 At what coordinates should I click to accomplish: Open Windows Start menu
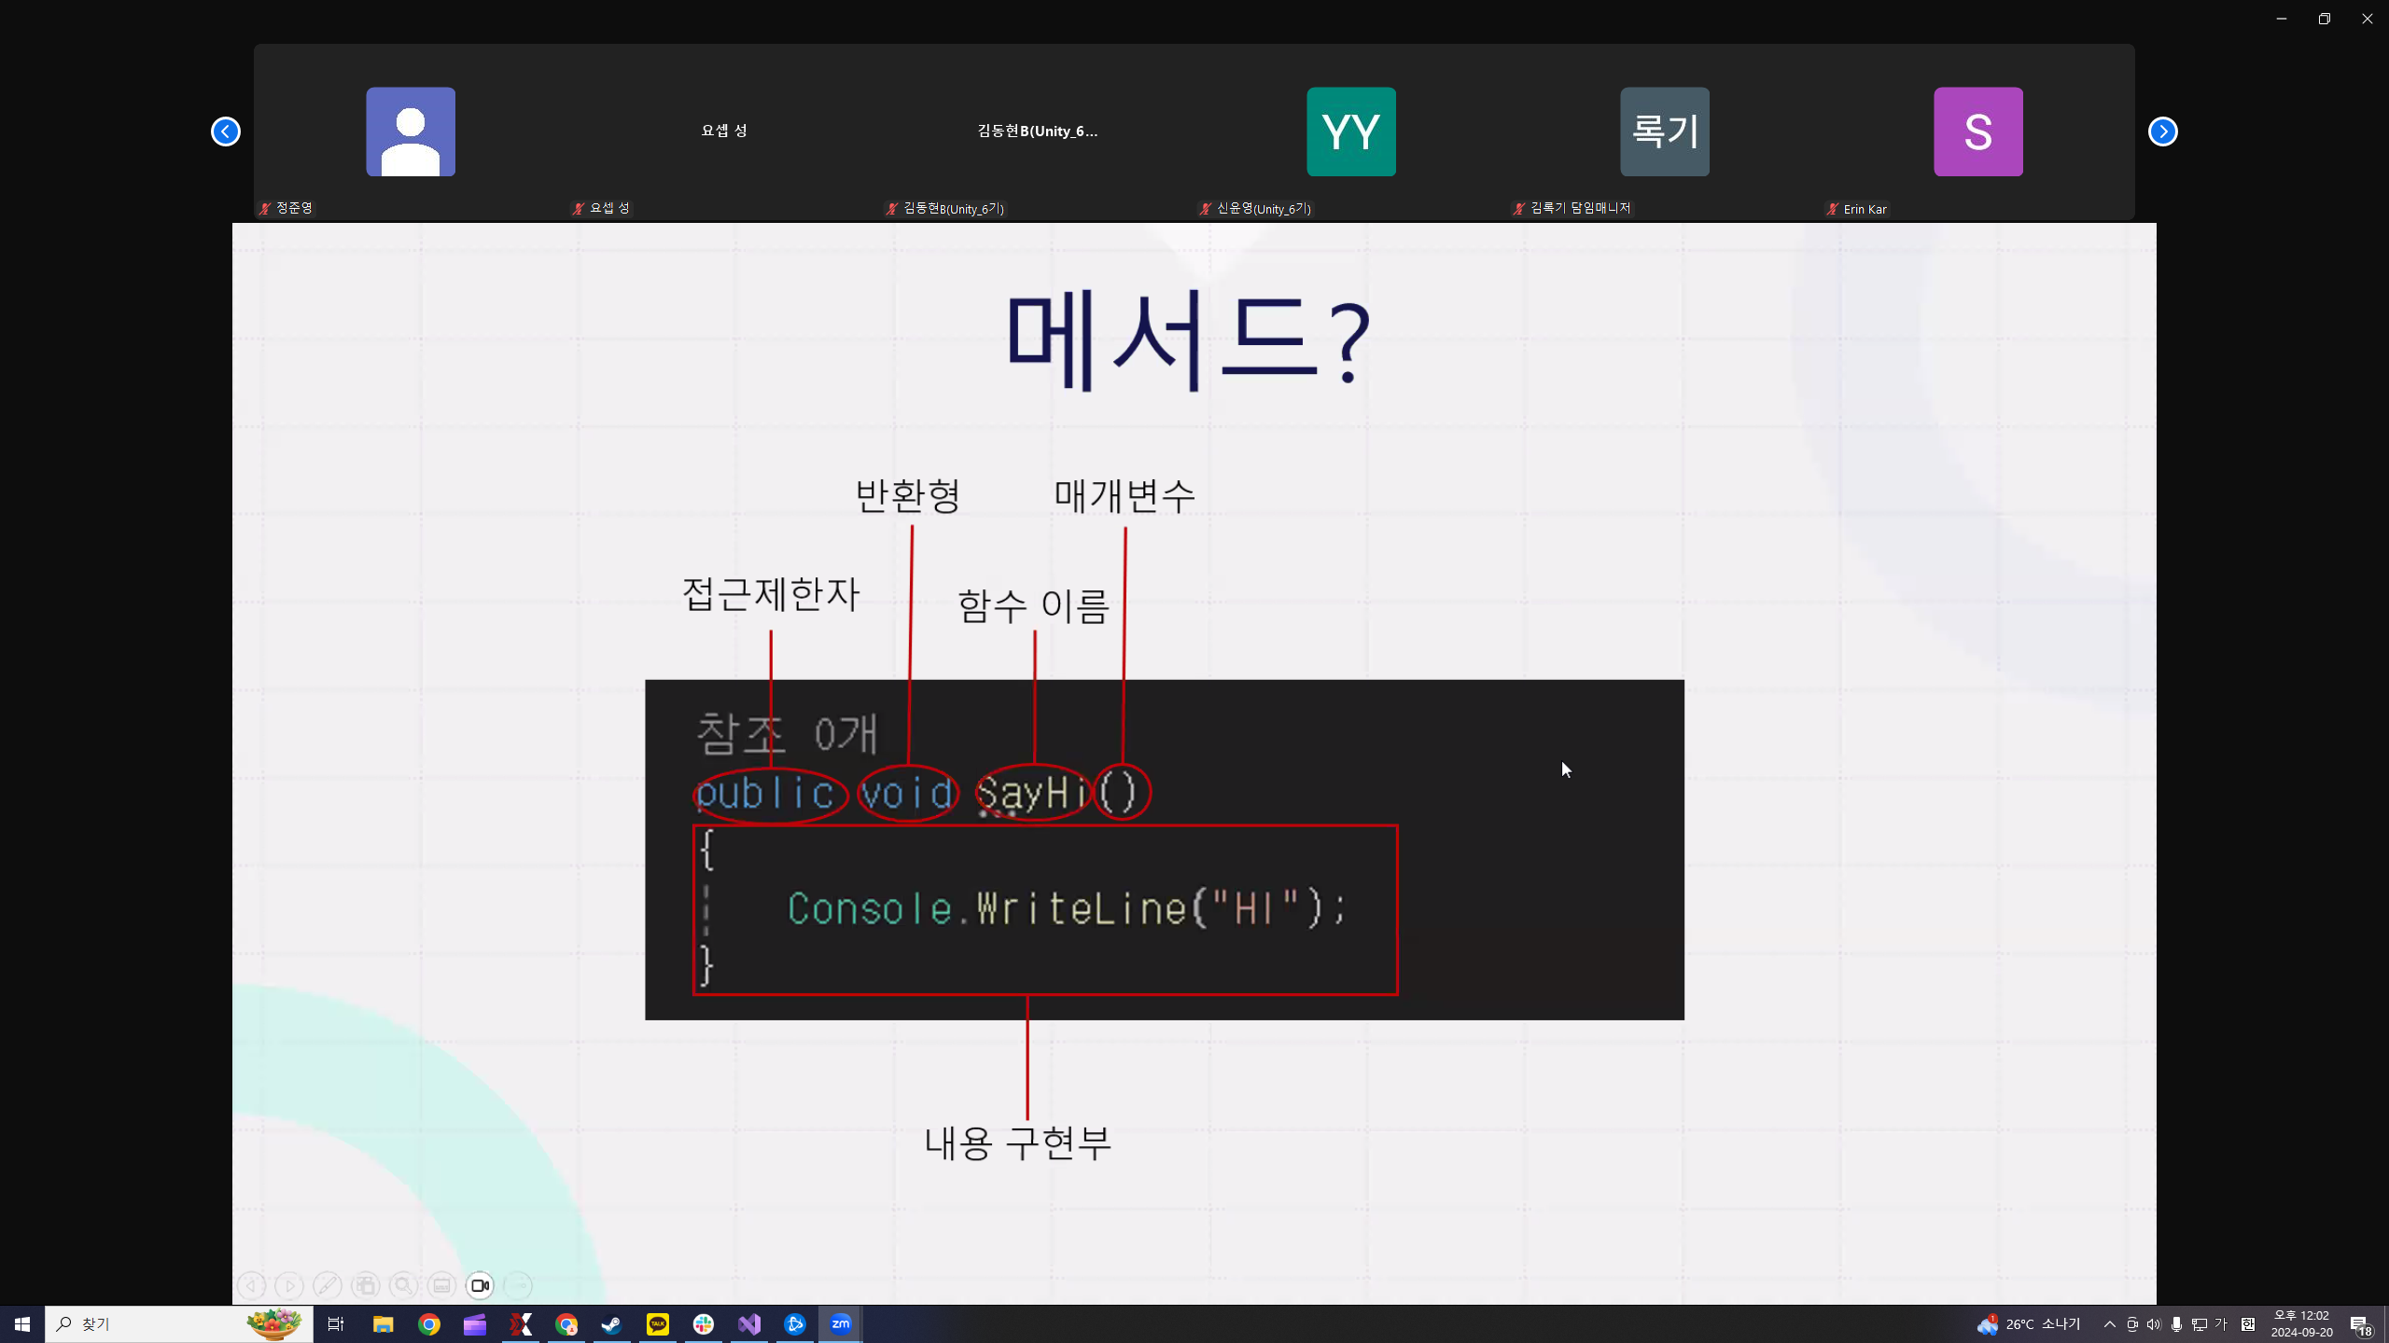[22, 1324]
